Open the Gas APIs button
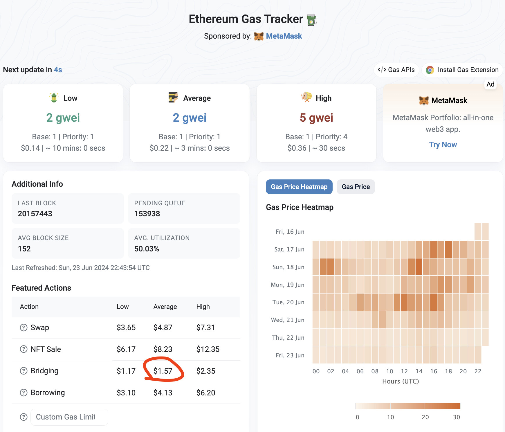This screenshot has width=505, height=432. point(396,70)
